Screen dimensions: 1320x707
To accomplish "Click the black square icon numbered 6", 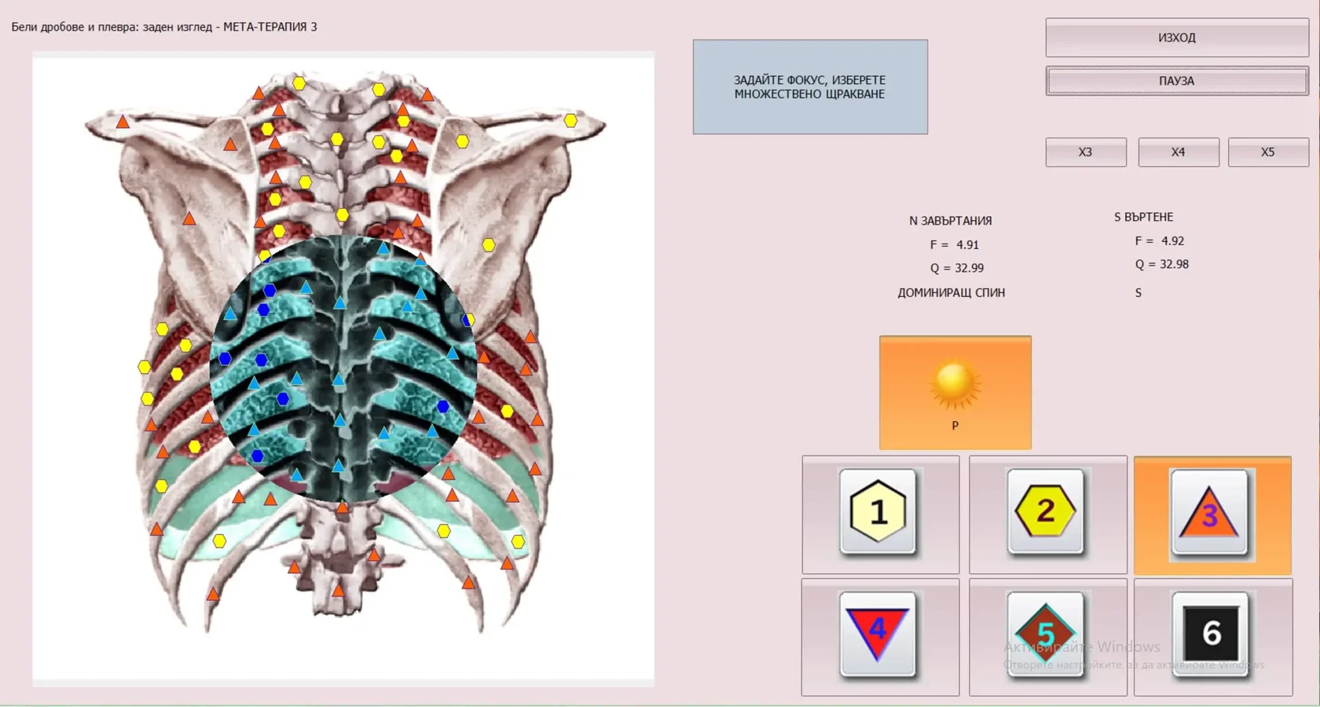I will (1211, 634).
